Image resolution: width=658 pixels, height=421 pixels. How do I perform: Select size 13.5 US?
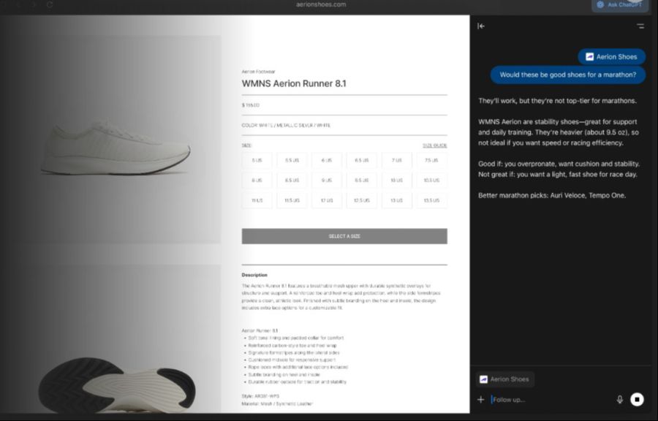coord(431,200)
